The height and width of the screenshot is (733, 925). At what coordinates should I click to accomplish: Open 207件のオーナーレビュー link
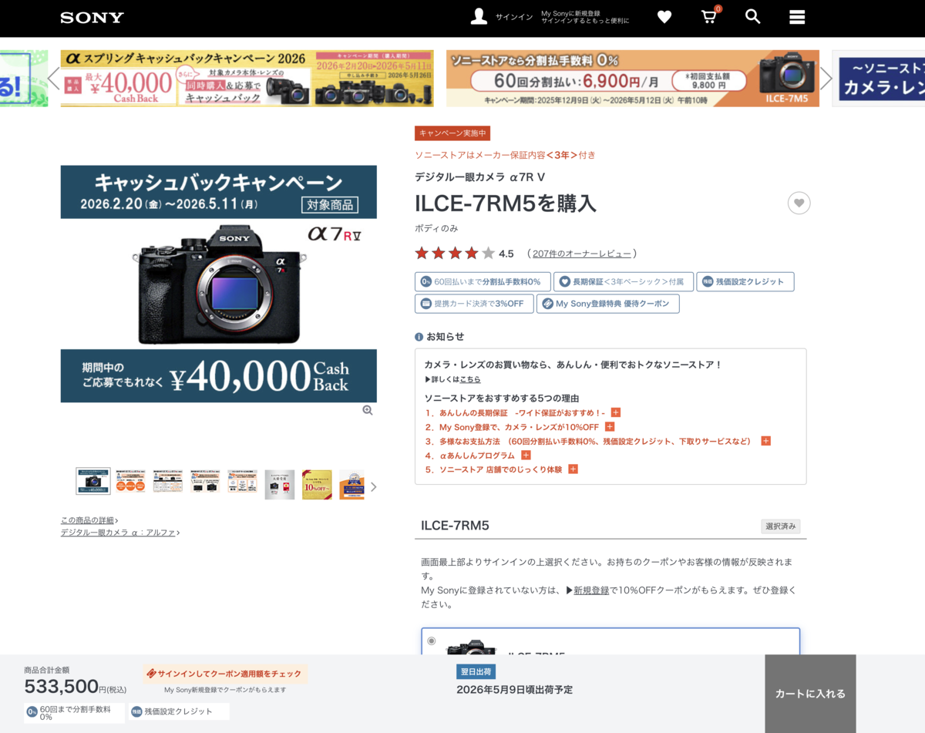(x=582, y=254)
